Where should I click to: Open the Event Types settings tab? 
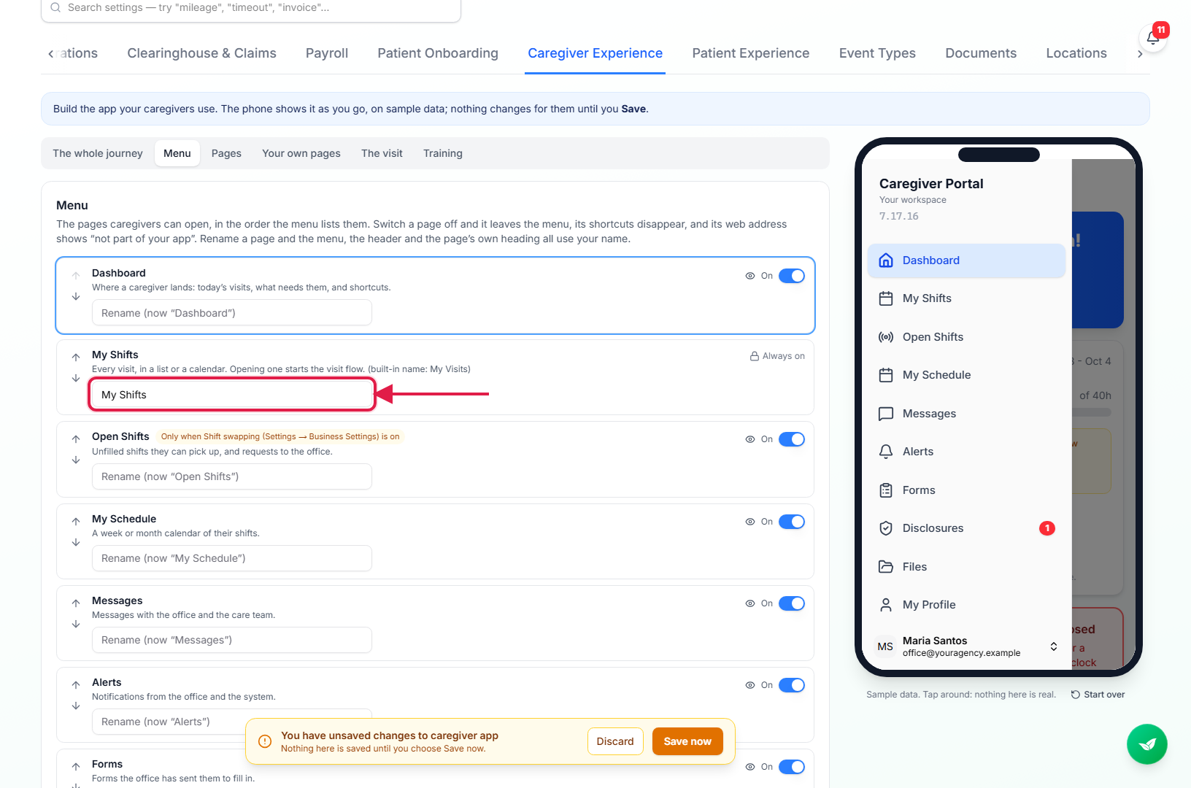(877, 53)
